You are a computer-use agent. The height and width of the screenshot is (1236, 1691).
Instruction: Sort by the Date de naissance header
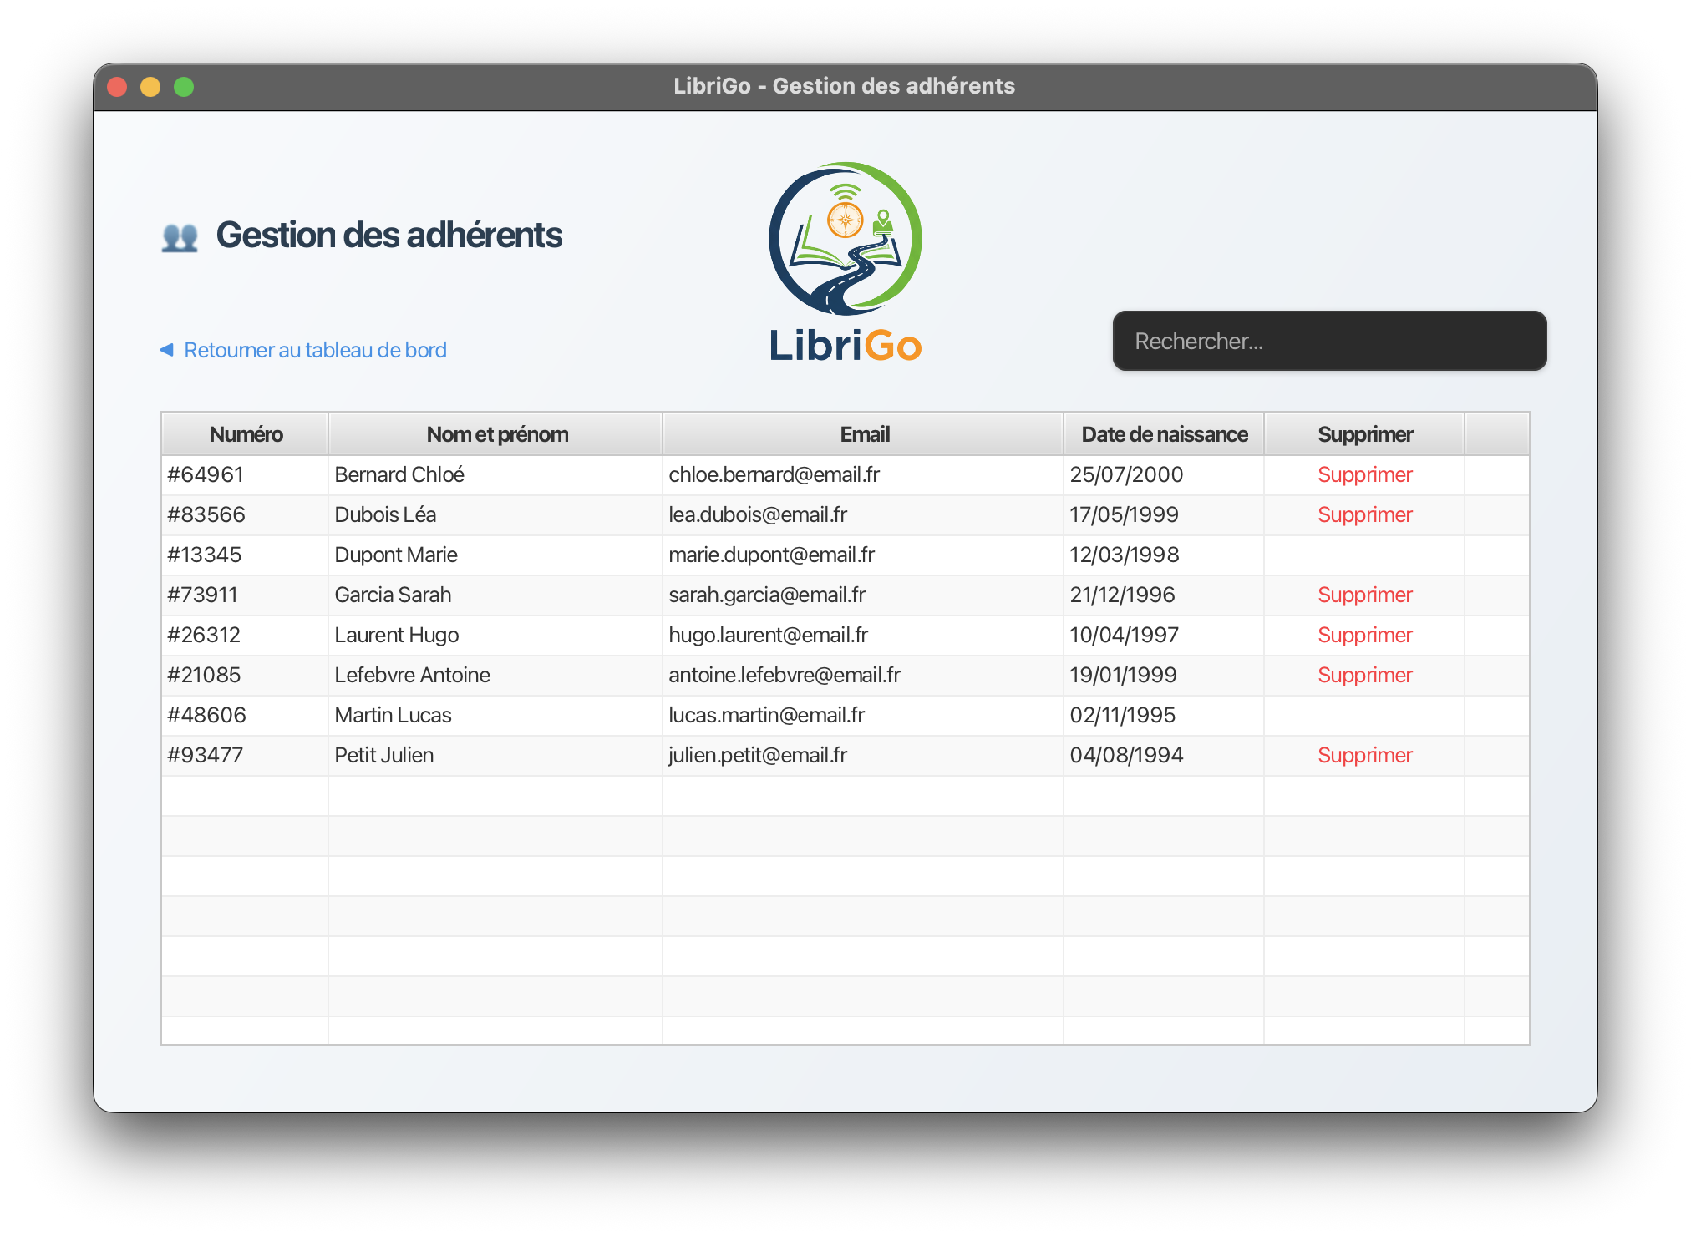pos(1163,434)
